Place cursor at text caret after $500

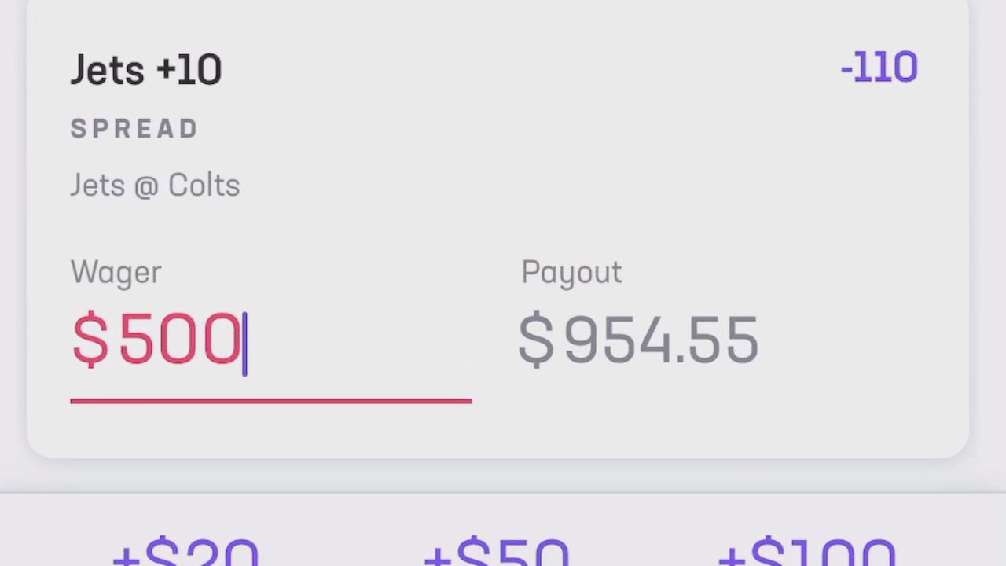tap(244, 344)
